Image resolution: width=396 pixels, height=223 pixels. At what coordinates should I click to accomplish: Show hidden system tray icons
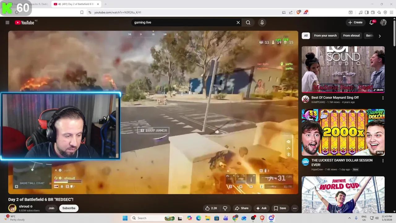[350, 218]
